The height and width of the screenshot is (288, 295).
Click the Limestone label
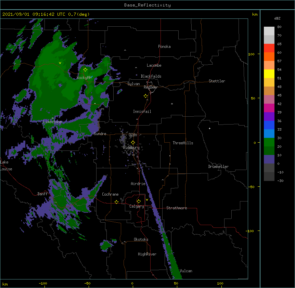[x=52, y=122]
